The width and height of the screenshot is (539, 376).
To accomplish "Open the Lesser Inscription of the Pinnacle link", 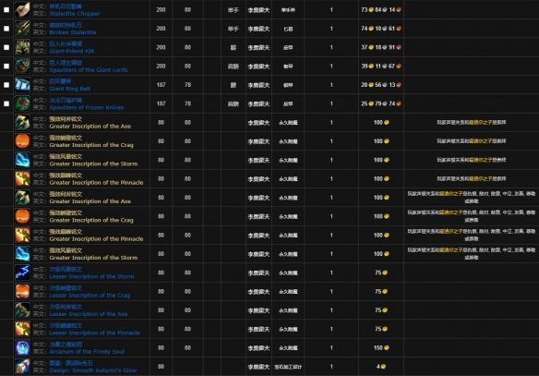I will pos(94,333).
